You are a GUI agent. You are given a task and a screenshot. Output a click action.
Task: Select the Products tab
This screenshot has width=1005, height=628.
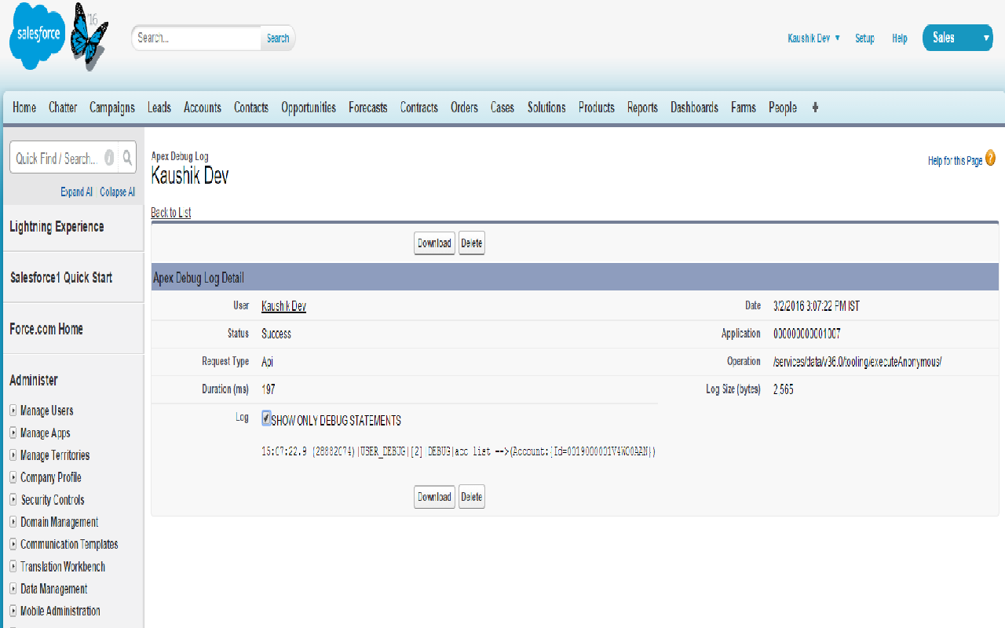pyautogui.click(x=597, y=108)
